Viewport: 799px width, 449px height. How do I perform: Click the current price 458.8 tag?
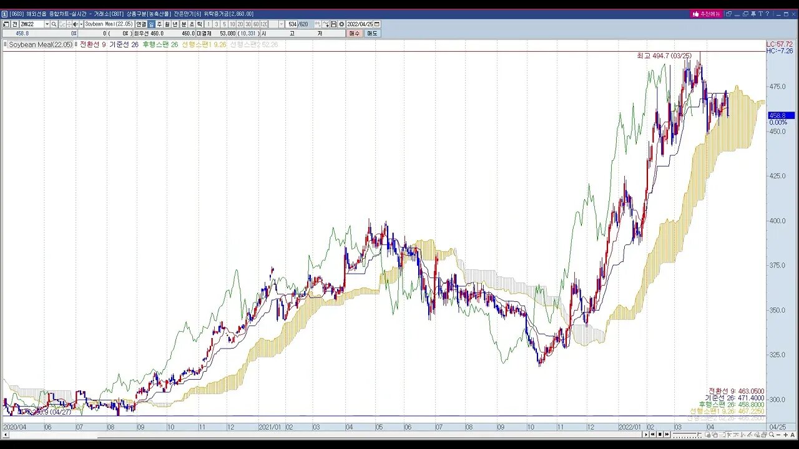[781, 115]
